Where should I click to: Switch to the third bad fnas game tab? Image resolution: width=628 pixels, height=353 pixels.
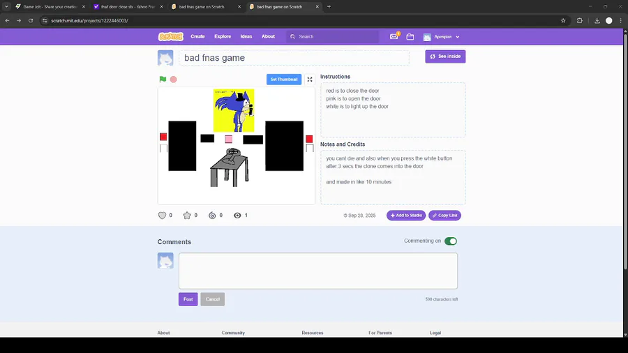coord(207,6)
